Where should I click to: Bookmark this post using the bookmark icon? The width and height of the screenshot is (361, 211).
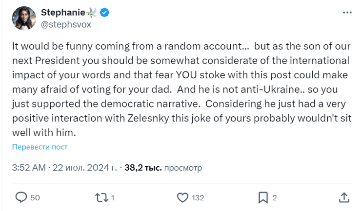pyautogui.click(x=263, y=197)
